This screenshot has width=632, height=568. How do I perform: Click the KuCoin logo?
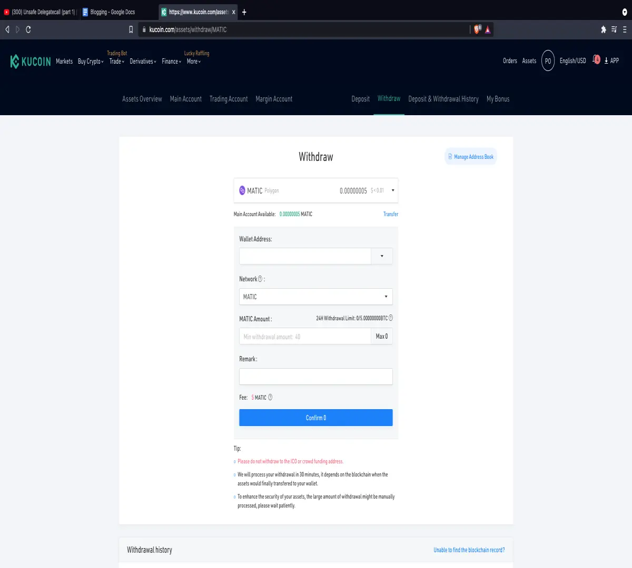coord(31,62)
